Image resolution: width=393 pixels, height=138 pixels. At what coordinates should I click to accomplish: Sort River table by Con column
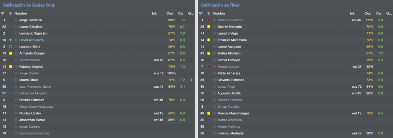(368, 13)
